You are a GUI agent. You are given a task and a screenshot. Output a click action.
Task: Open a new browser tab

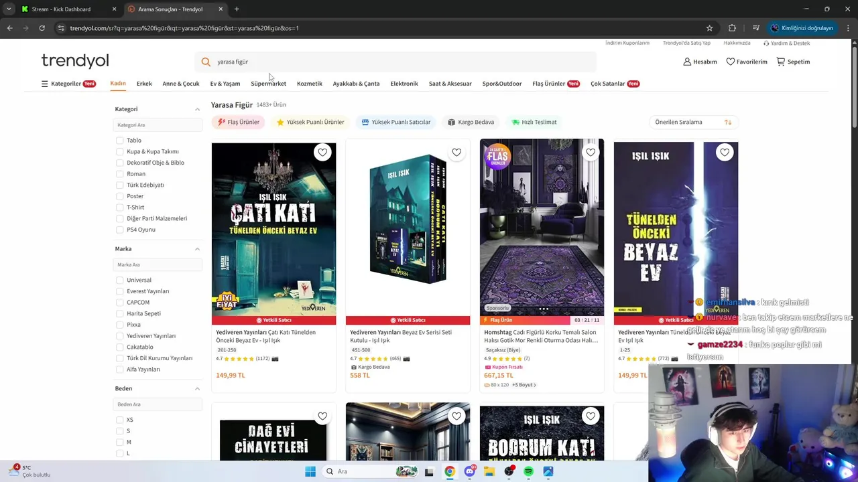[237, 9]
